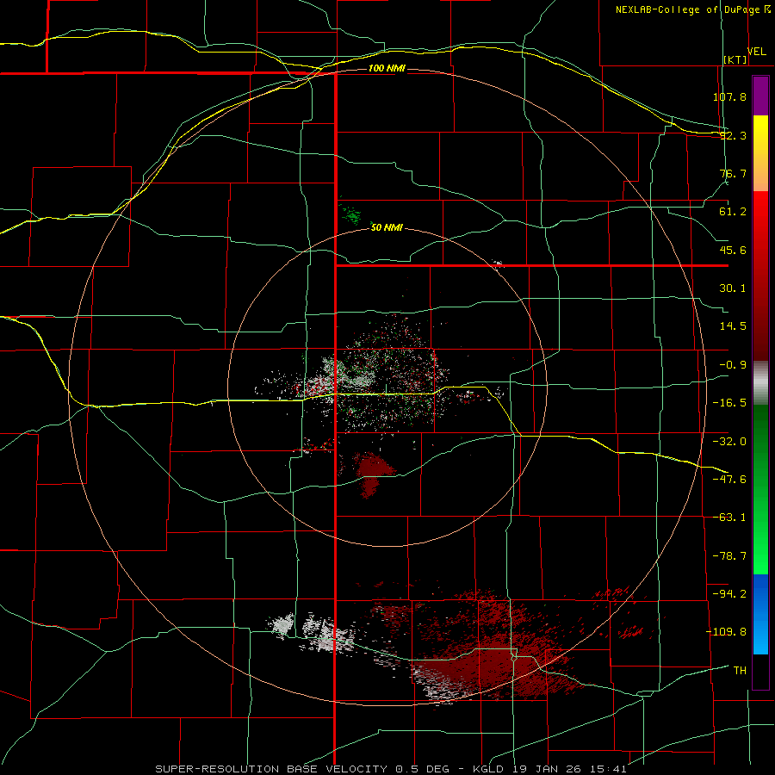Viewport: 775px width, 775px height.
Task: Click the -94.2 velocity scale value
Action: 729,593
